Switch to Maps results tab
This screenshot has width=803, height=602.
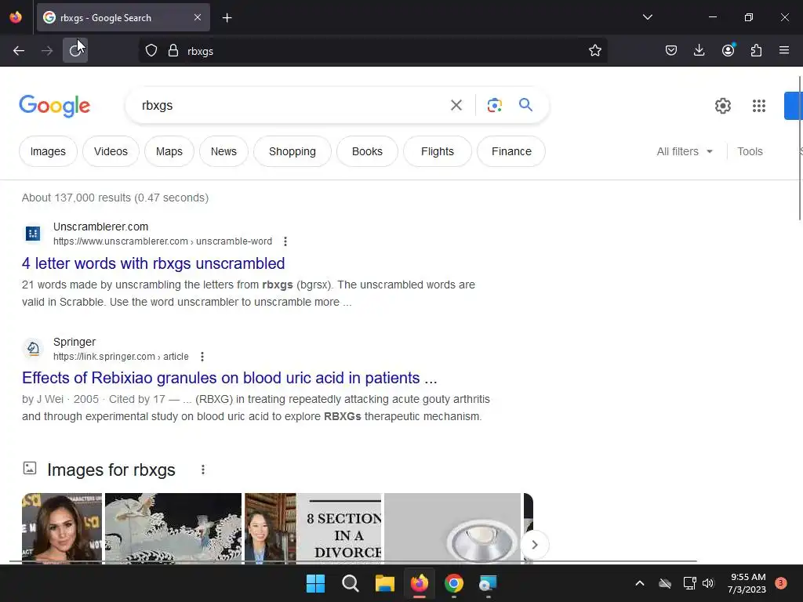tap(169, 151)
